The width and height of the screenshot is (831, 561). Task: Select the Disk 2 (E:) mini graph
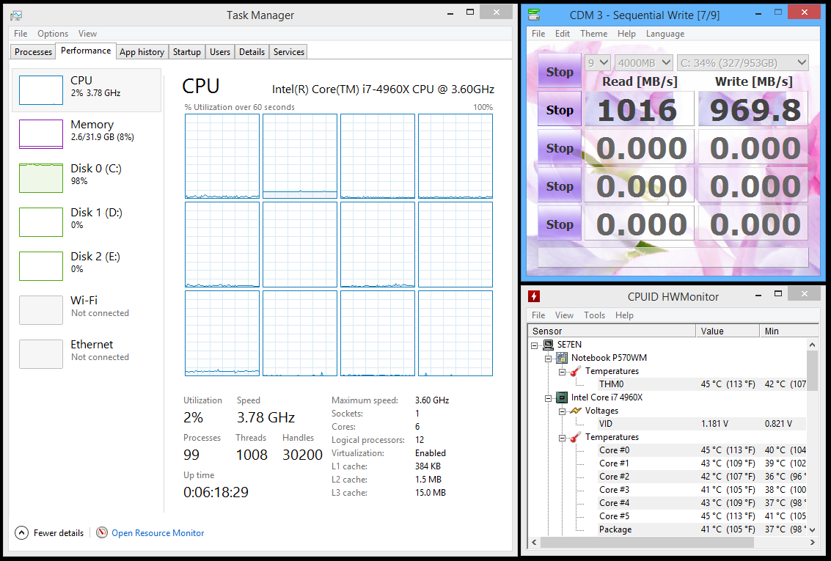tap(41, 265)
